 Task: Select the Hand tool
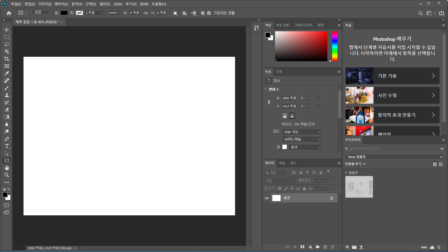(x=7, y=168)
